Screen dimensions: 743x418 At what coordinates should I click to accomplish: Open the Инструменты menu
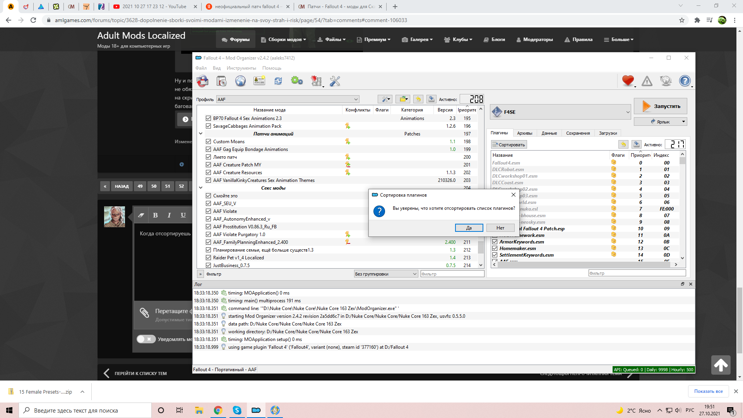pyautogui.click(x=241, y=68)
